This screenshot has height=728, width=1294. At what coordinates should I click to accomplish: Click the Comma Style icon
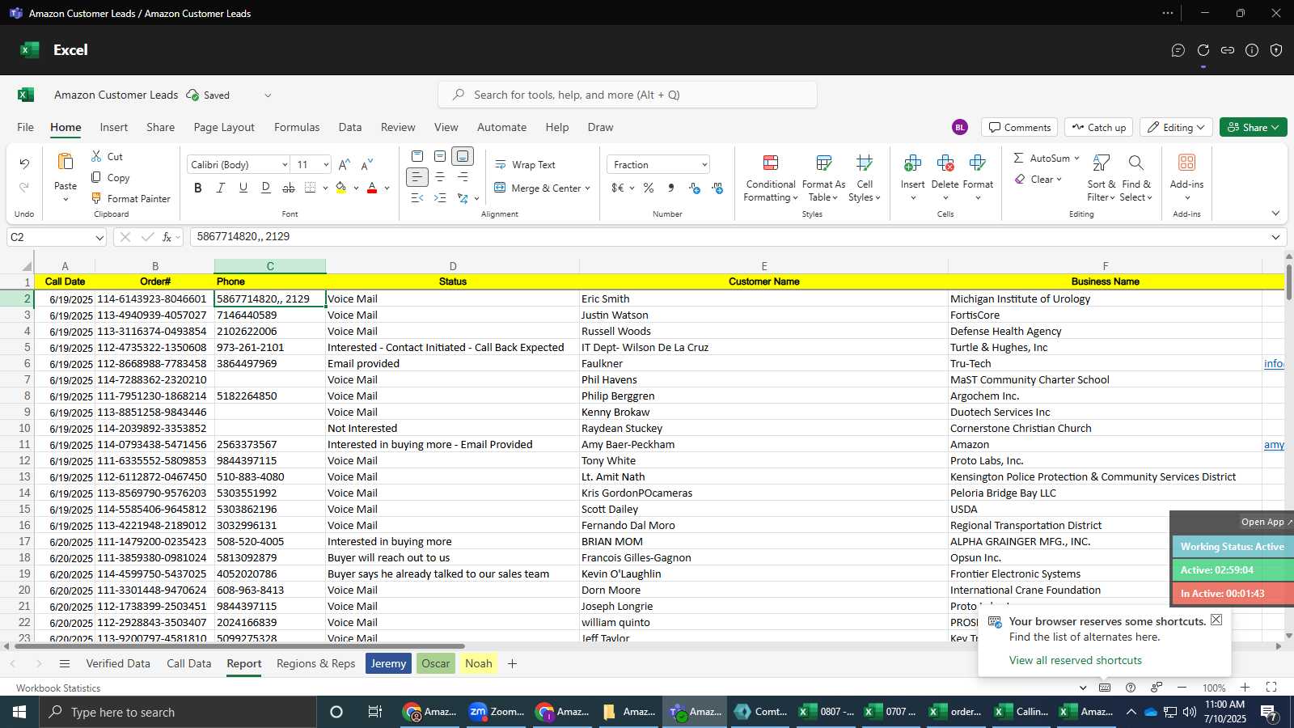tap(671, 188)
